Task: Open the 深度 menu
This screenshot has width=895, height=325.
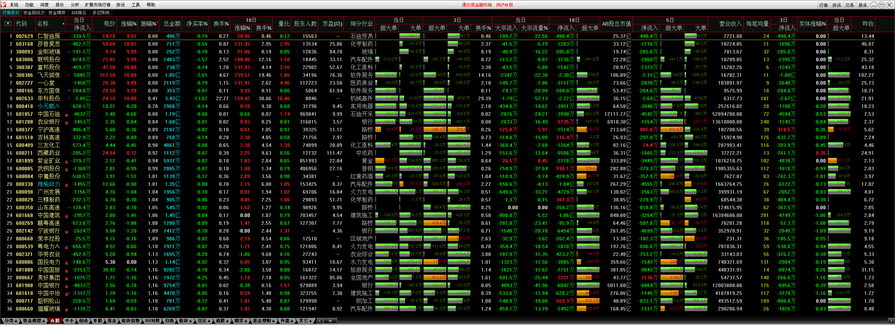Action: click(45, 5)
